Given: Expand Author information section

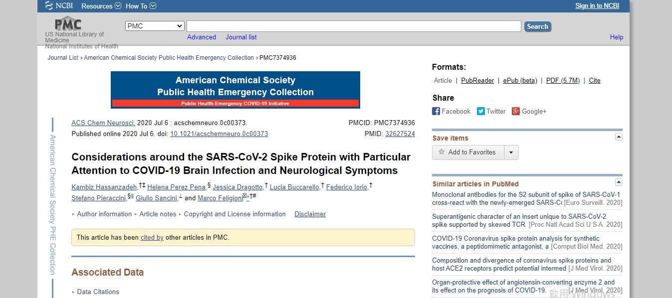Looking at the screenshot, I should (x=104, y=214).
